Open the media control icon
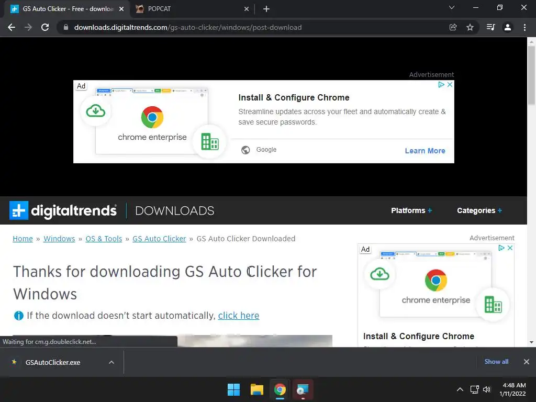The image size is (536, 402). point(490,27)
